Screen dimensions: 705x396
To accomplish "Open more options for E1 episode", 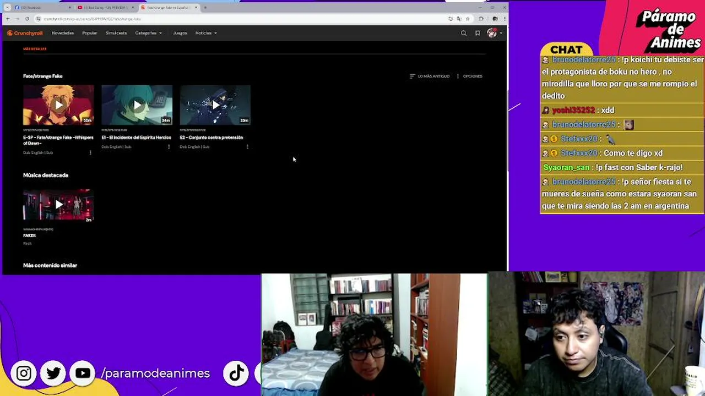I will [x=169, y=147].
